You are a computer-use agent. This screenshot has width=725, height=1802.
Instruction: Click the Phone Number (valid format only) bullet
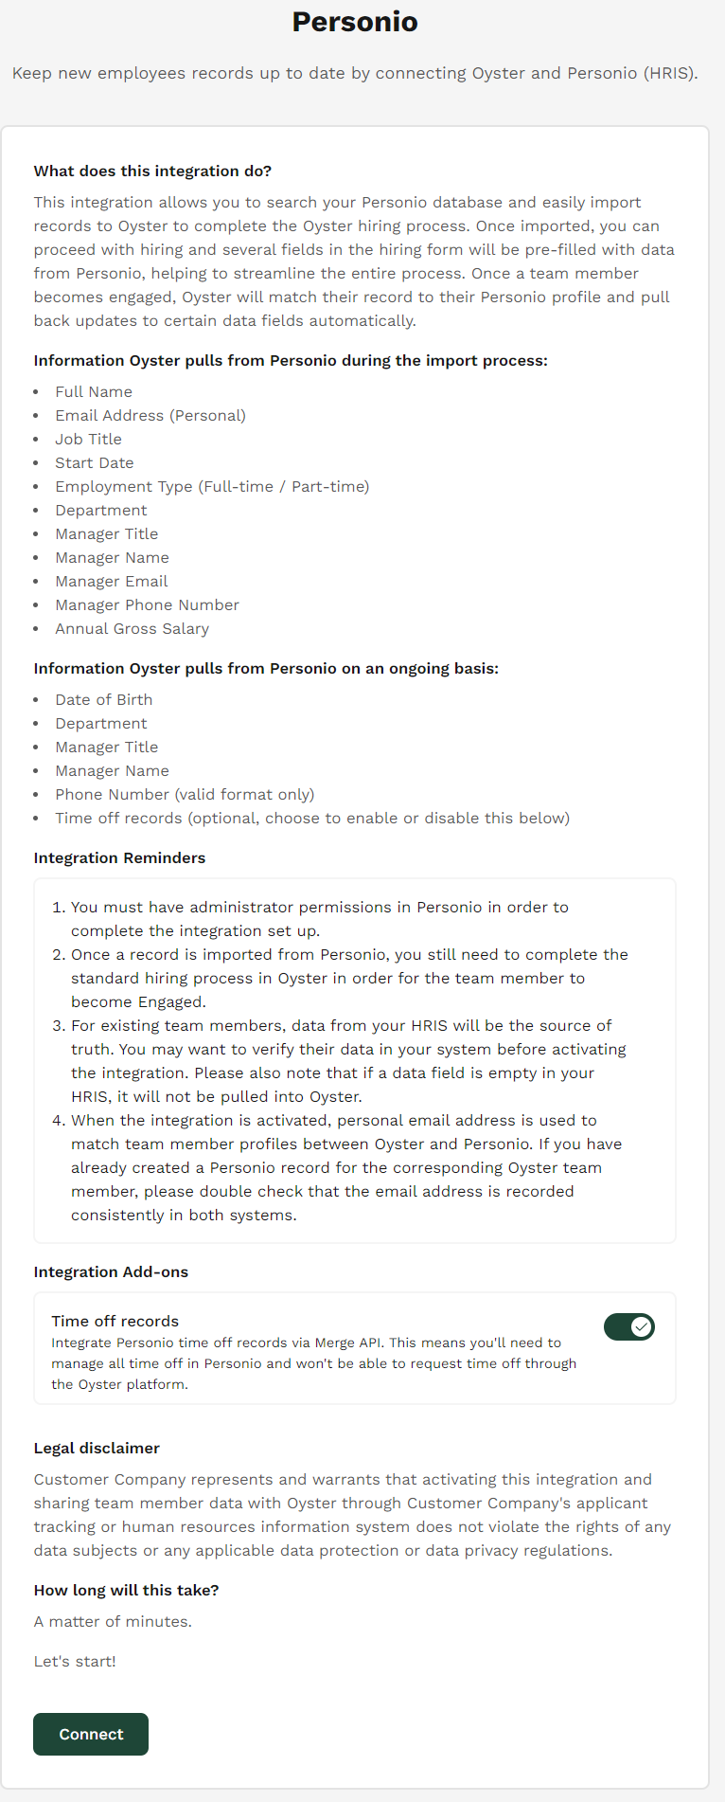(185, 794)
